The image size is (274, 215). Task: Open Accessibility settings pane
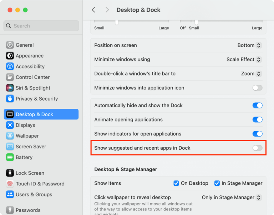(41, 67)
